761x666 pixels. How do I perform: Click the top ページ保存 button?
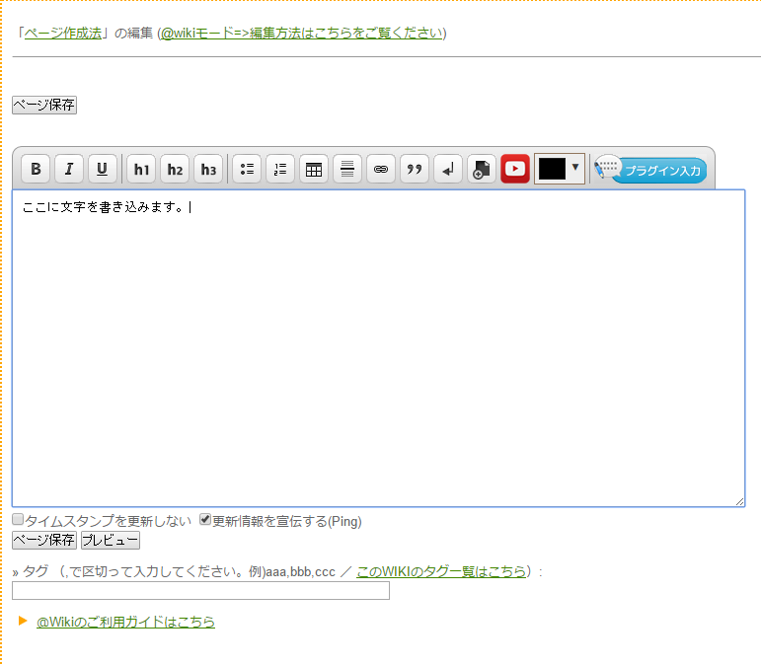tap(44, 105)
